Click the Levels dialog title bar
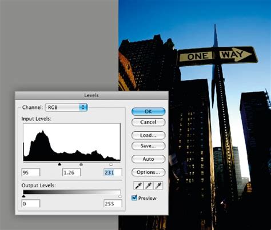This screenshot has width=271, height=230. pos(91,95)
